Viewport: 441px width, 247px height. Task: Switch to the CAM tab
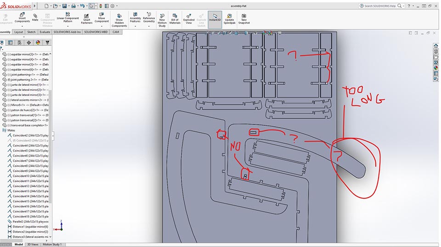point(116,32)
